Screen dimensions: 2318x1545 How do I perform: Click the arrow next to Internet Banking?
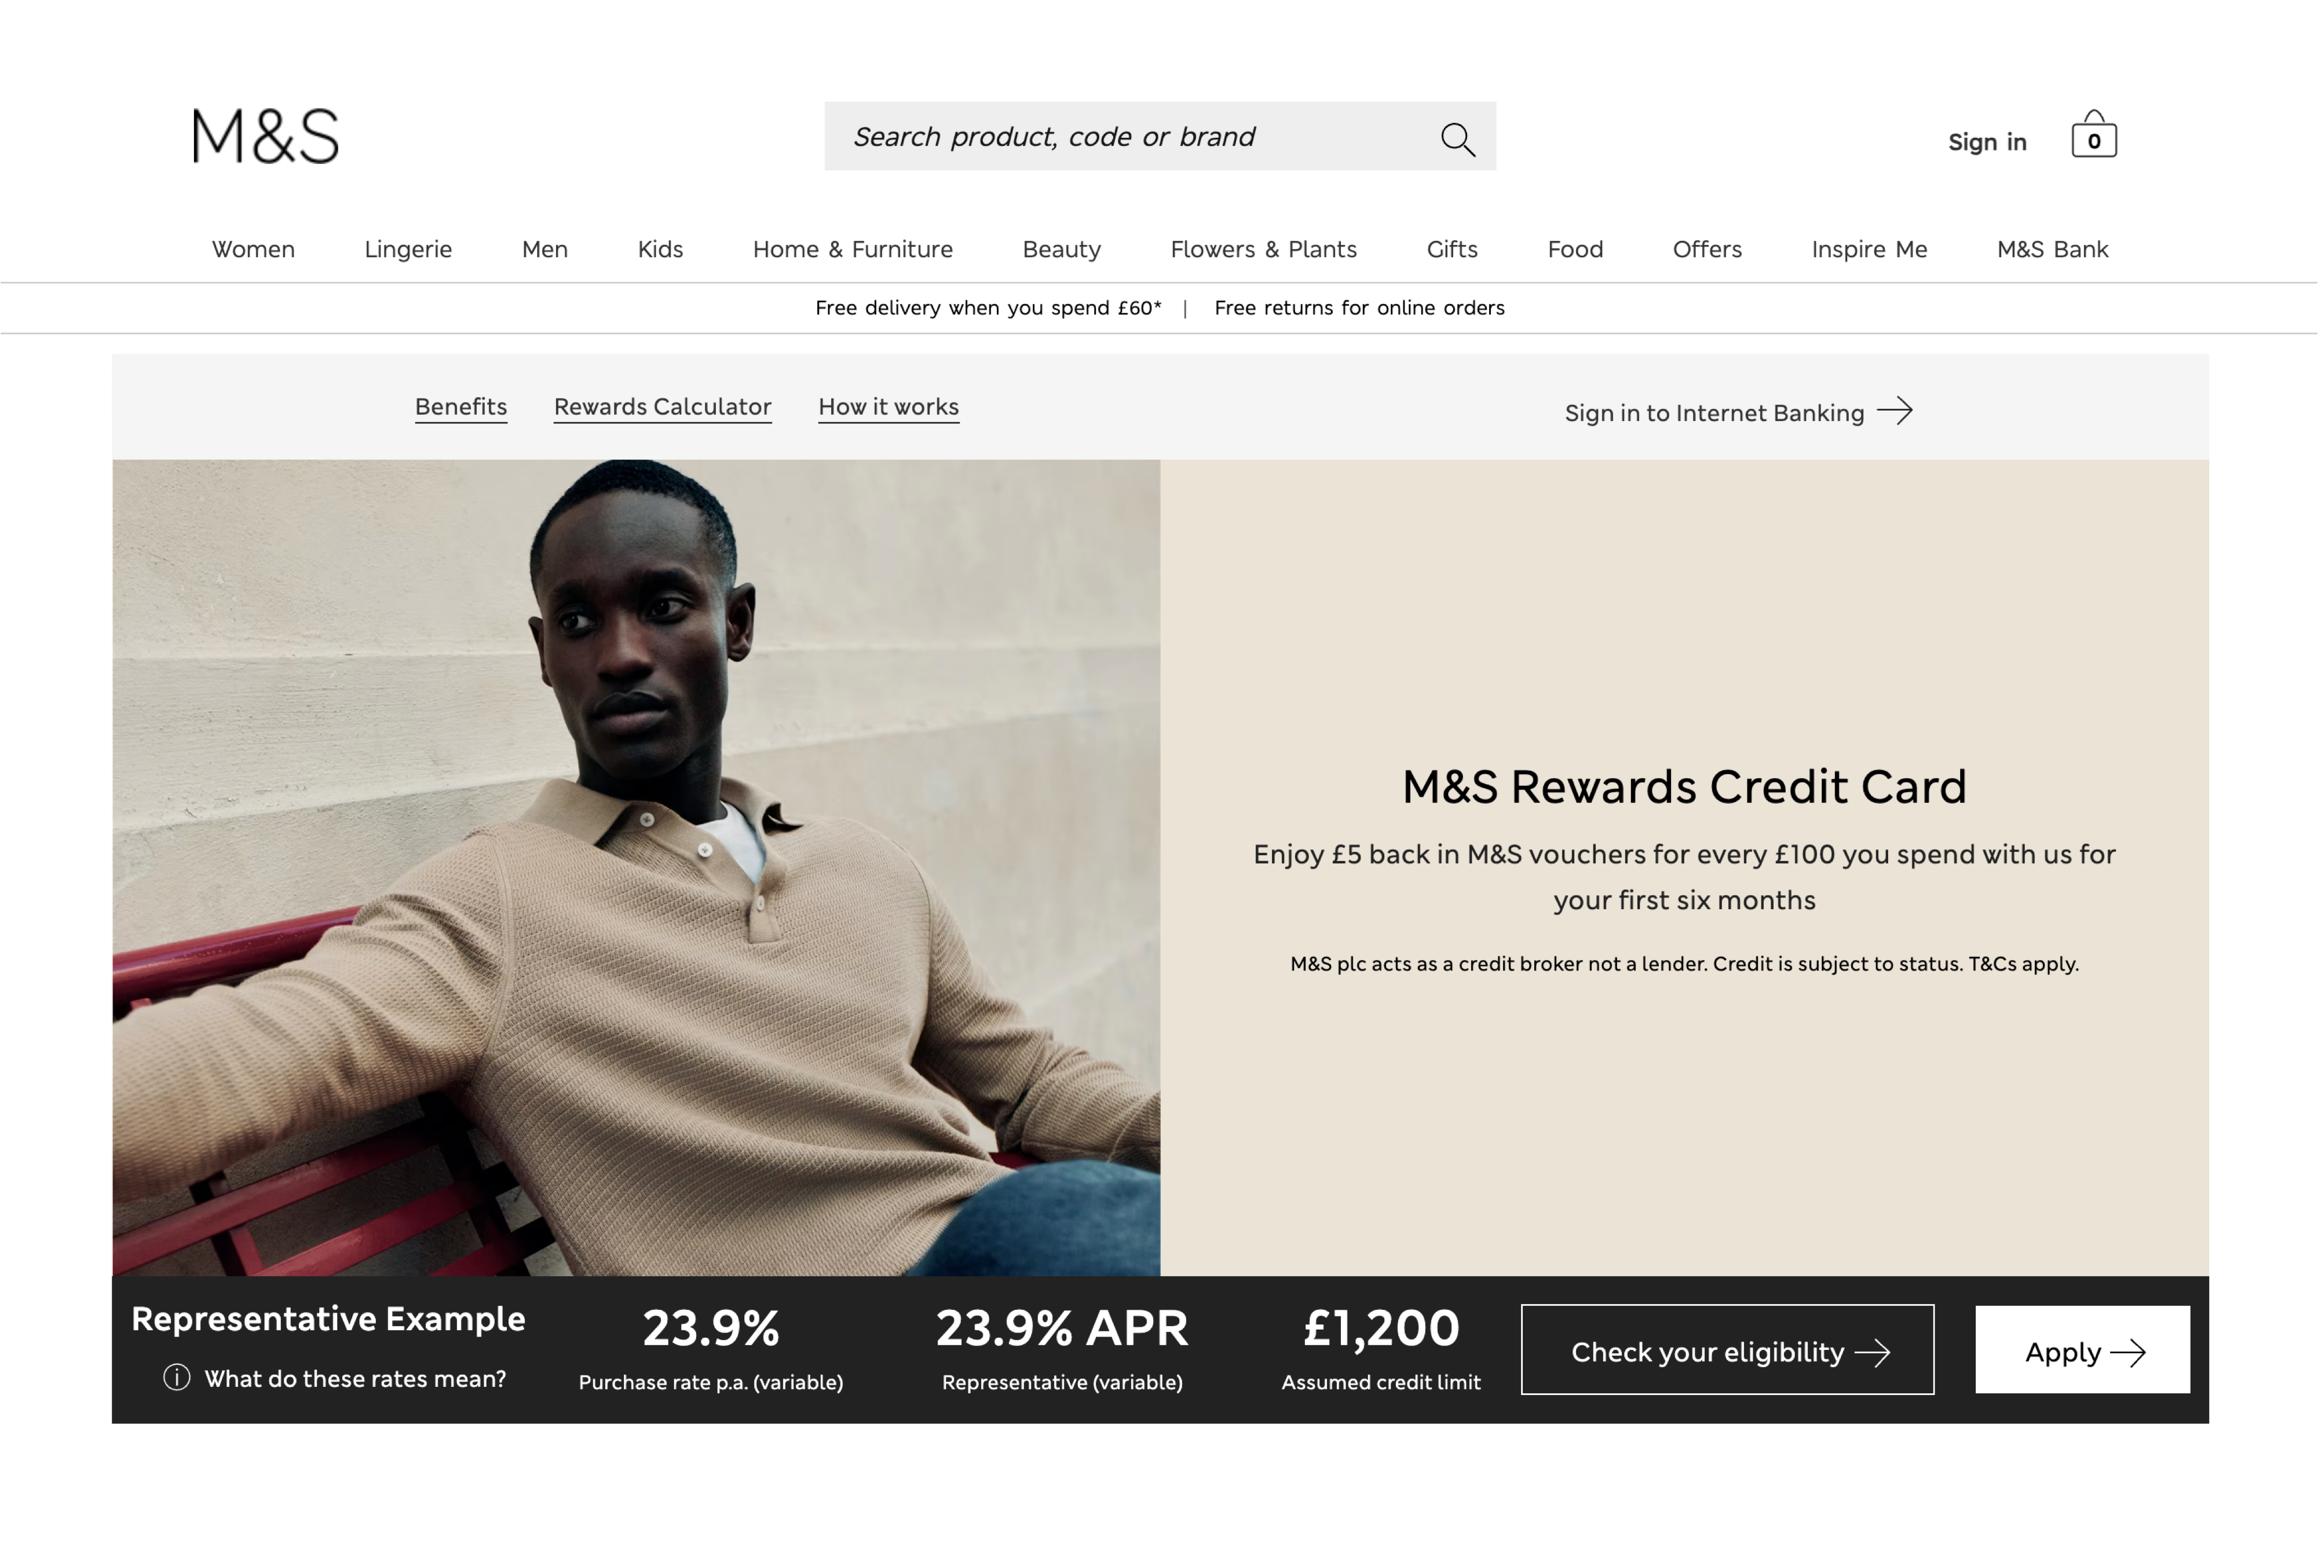[x=1894, y=411]
